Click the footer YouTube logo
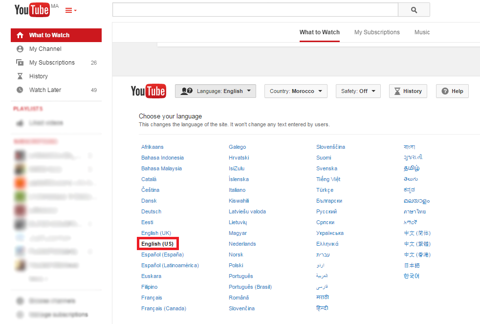 click(x=149, y=91)
